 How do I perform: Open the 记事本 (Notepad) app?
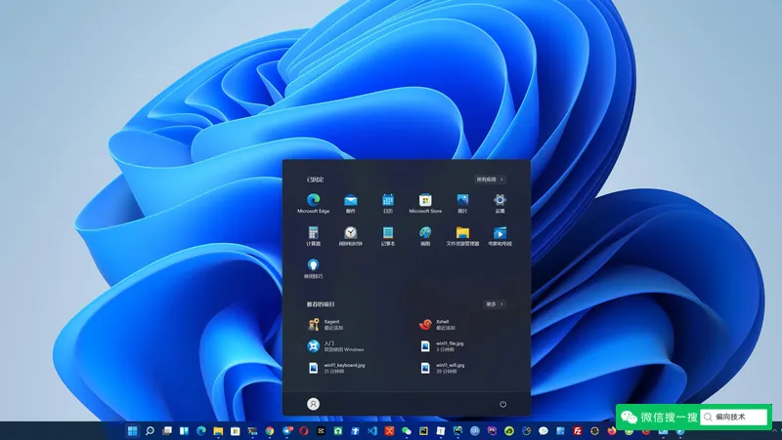tap(388, 236)
